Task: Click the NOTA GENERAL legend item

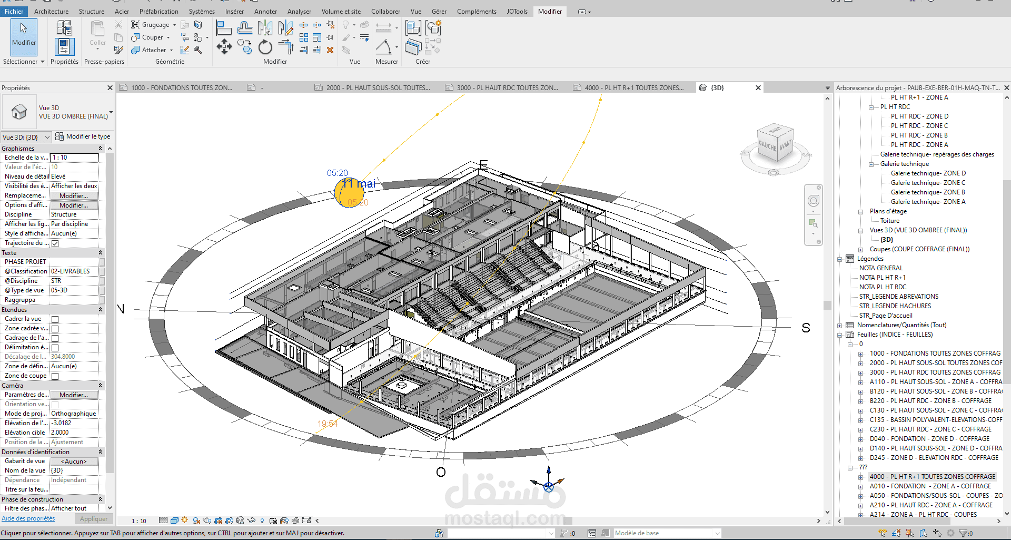Action: pyautogui.click(x=881, y=268)
